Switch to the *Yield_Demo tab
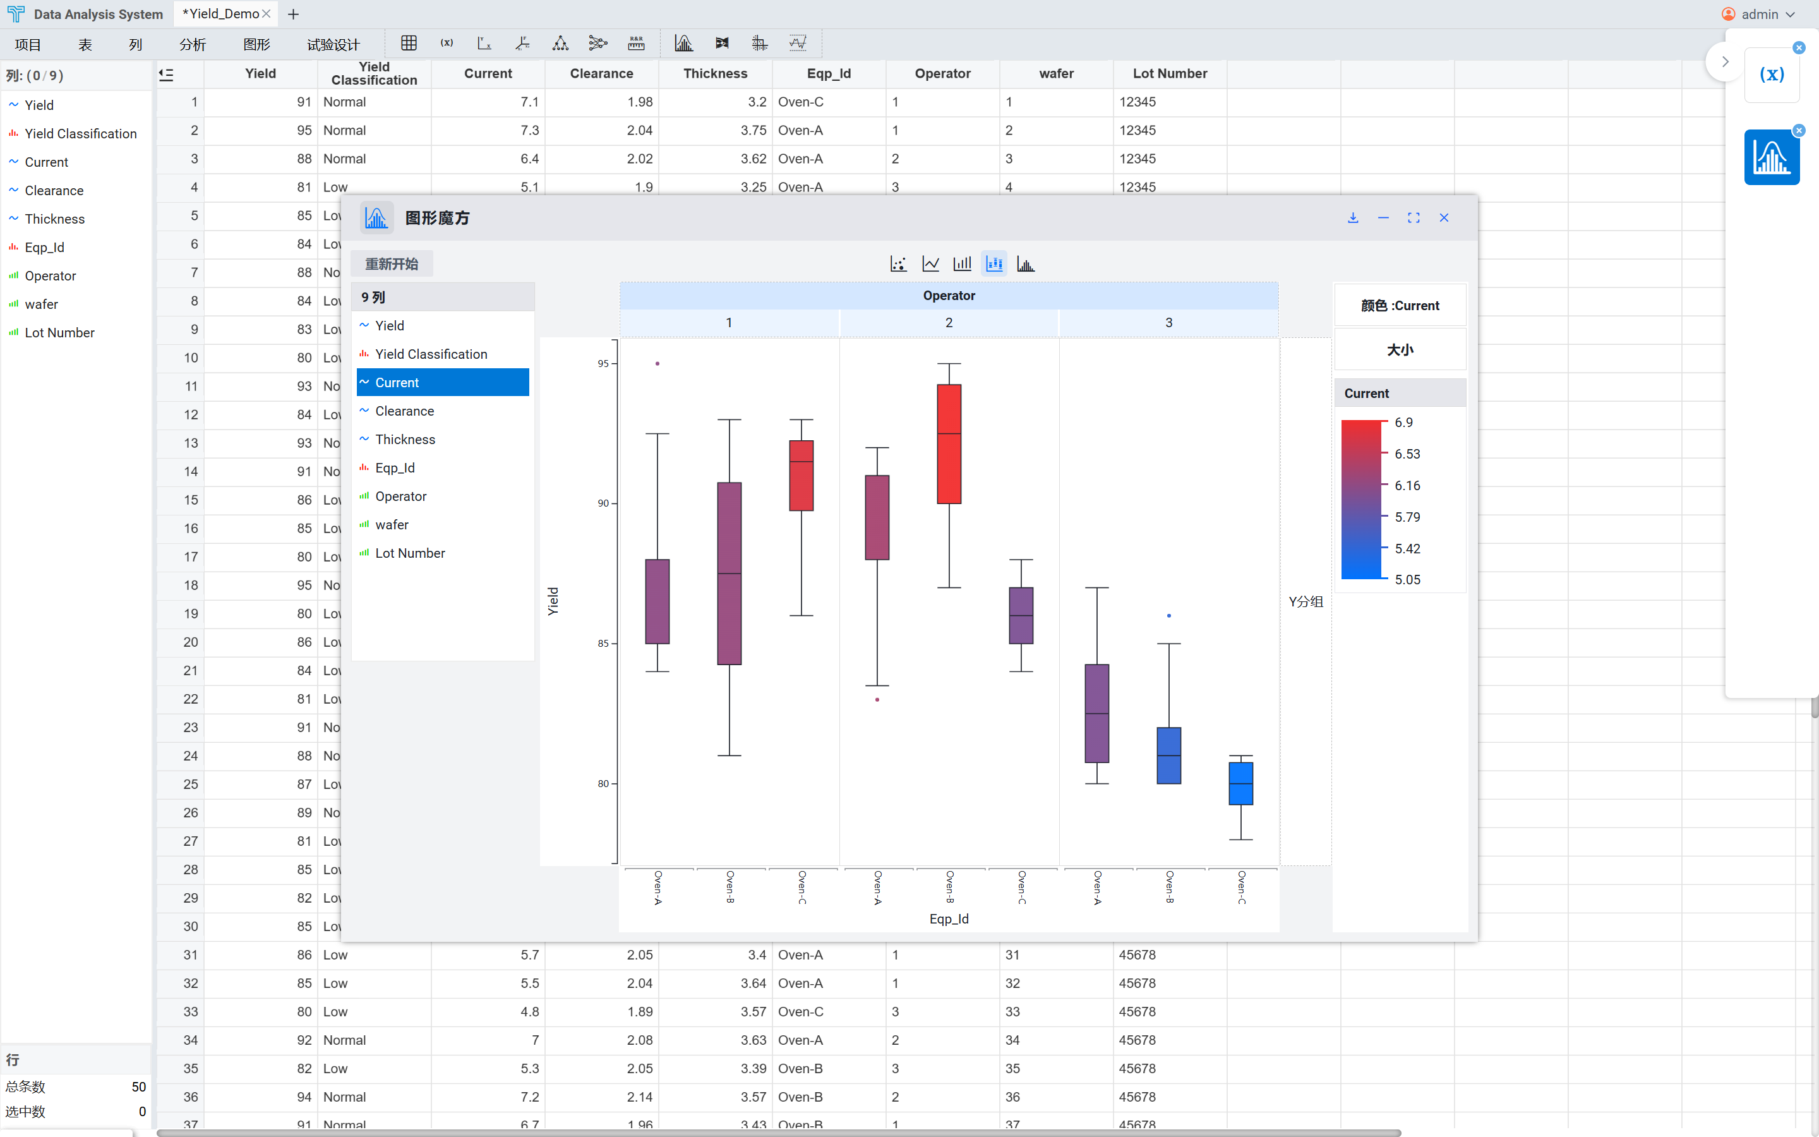1819x1137 pixels. 221,15
